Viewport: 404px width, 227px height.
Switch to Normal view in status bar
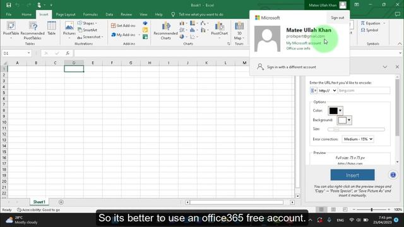click(321, 209)
